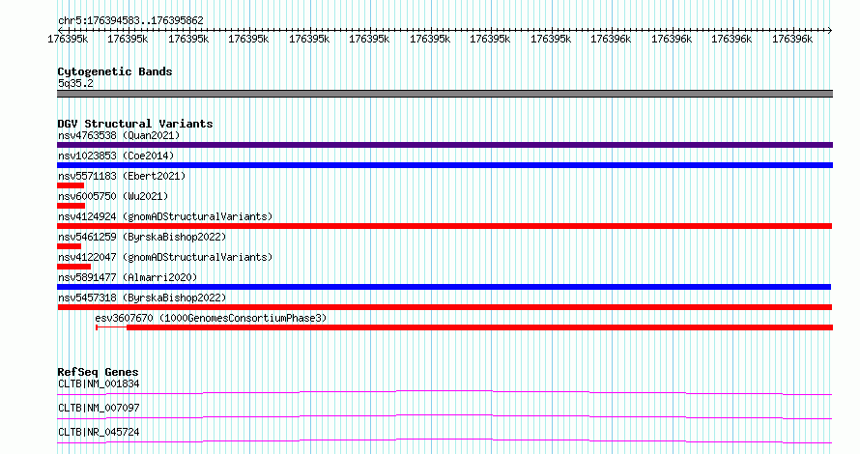
Task: Click the short red bar under nsv6005750
Action: pos(72,206)
